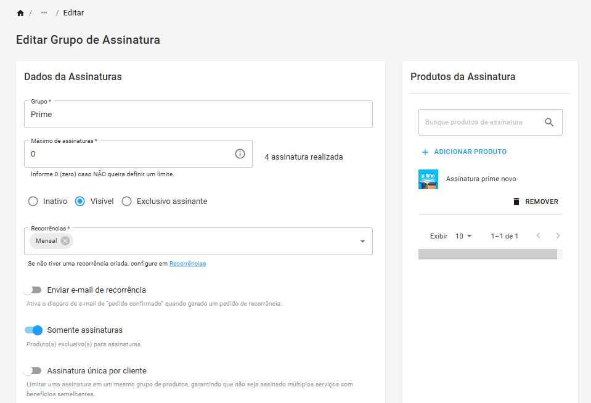Disable the Somente assinaturas switch
Viewport: 591px width, 403px height.
tap(33, 330)
